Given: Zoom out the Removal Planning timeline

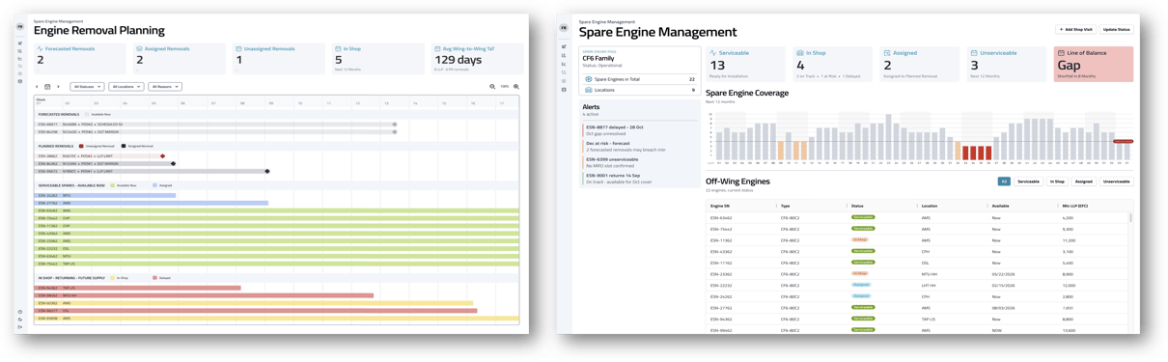Looking at the screenshot, I should [492, 87].
